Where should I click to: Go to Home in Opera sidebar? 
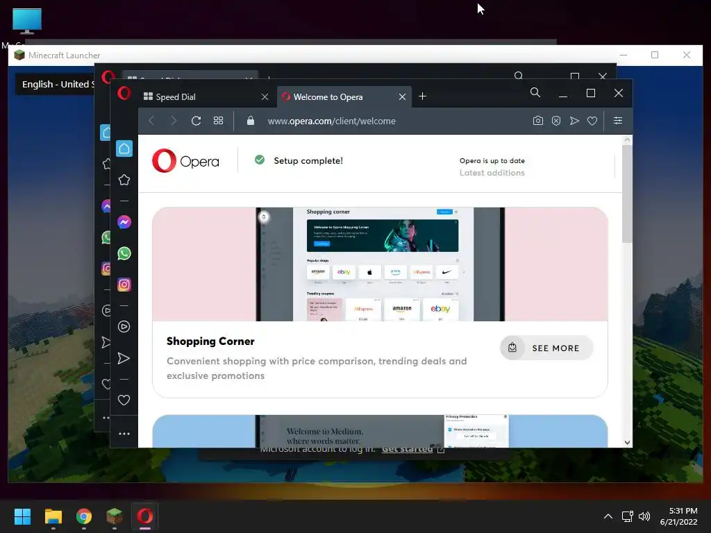[124, 149]
